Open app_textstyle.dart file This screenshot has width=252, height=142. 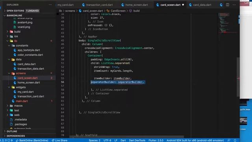29,50
